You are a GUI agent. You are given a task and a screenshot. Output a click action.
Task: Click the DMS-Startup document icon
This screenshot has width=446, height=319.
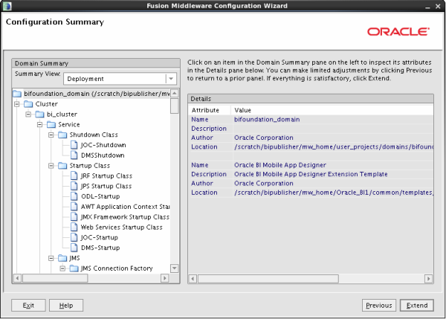(x=74, y=248)
